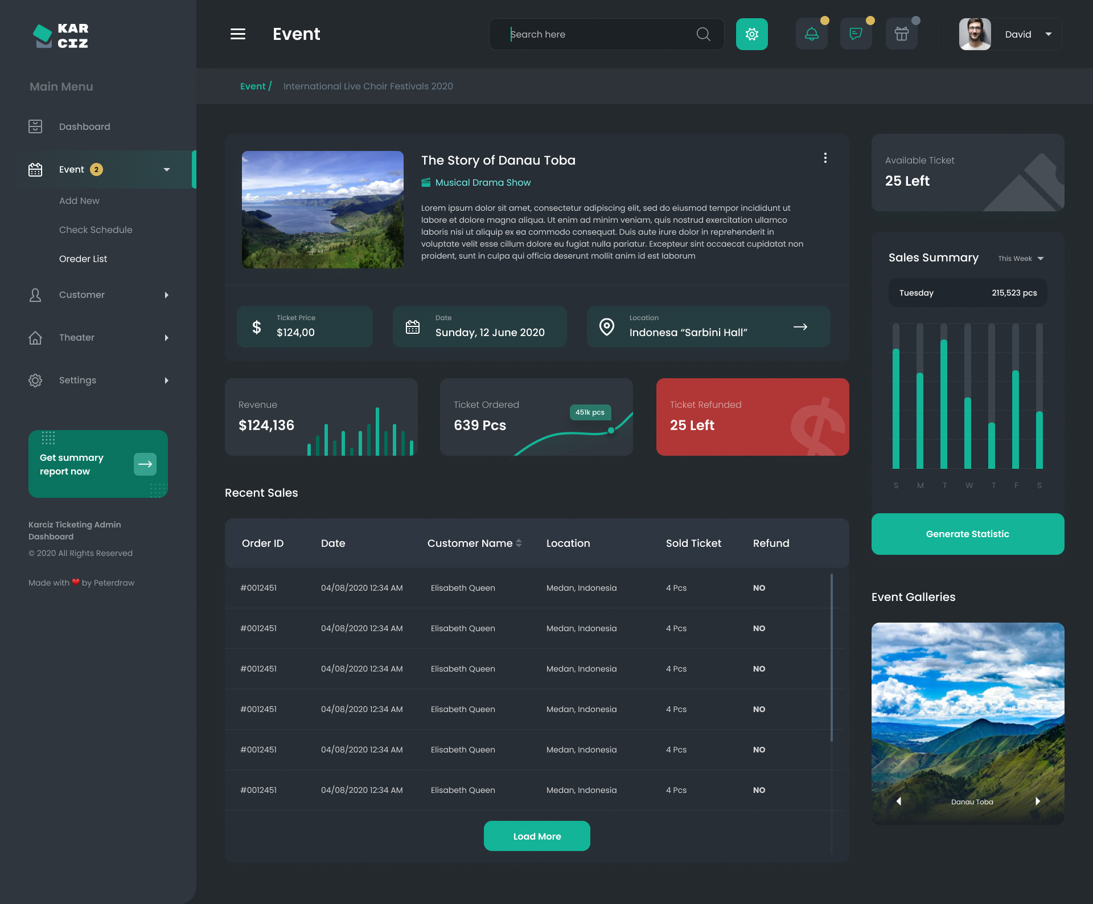Open the notifications bell icon
1093x904 pixels.
point(811,33)
